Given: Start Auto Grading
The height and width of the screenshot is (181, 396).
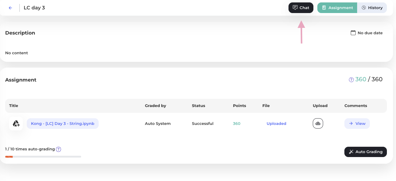Looking at the screenshot, I should click(x=366, y=152).
